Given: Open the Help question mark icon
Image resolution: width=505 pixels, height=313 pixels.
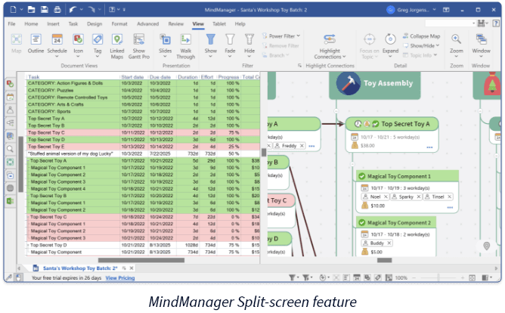Looking at the screenshot, I should click(x=496, y=23).
